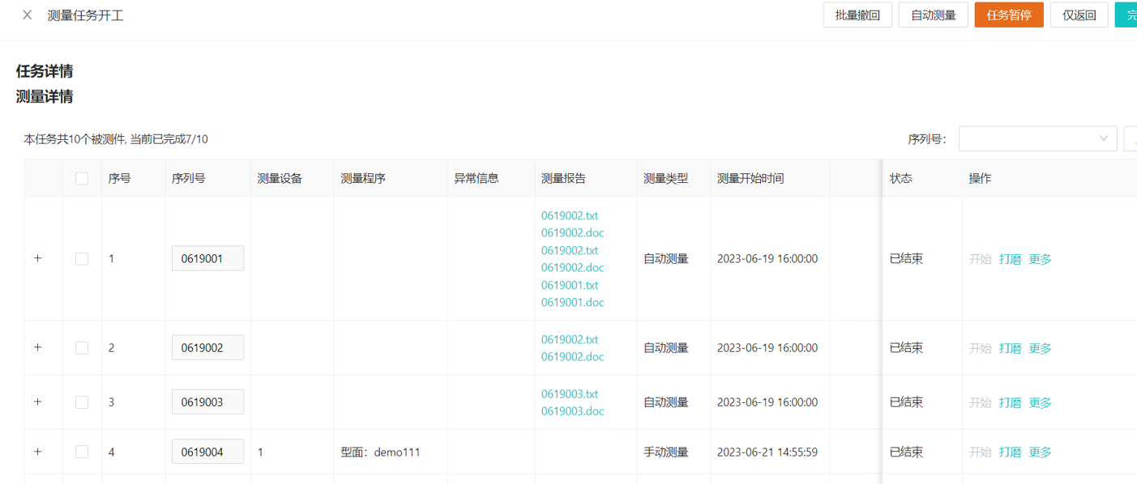Click 打磨 for row 4
1137x484 pixels.
(1010, 452)
